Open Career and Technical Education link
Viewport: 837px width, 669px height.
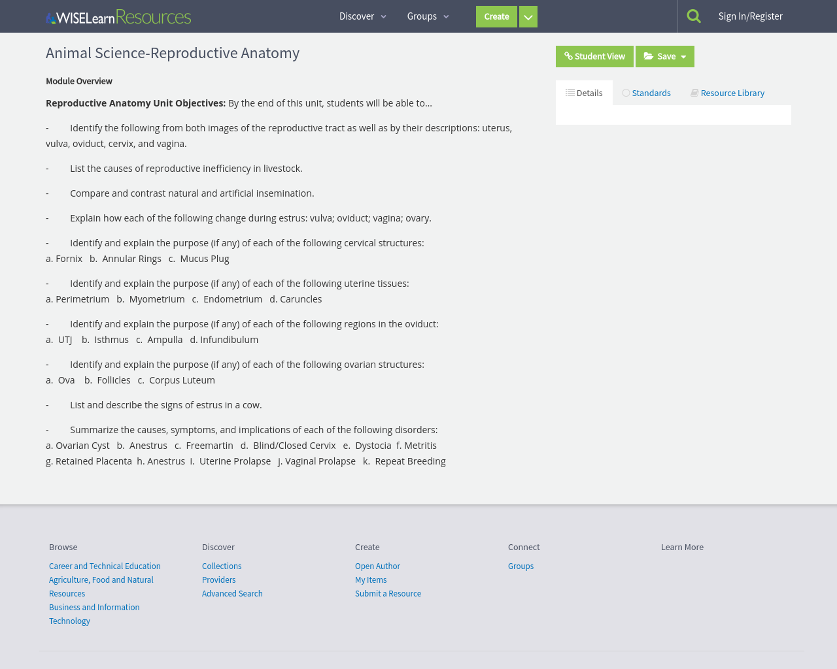(x=105, y=566)
